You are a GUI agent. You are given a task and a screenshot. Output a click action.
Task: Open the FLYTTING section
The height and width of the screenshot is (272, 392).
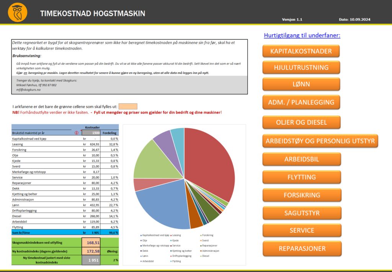[301, 177]
